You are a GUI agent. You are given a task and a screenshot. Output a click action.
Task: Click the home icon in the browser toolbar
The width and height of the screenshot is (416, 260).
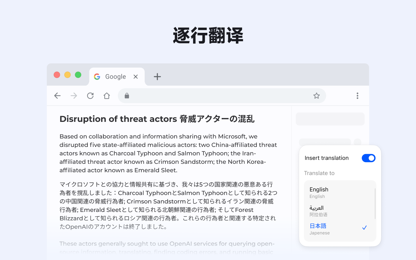107,96
